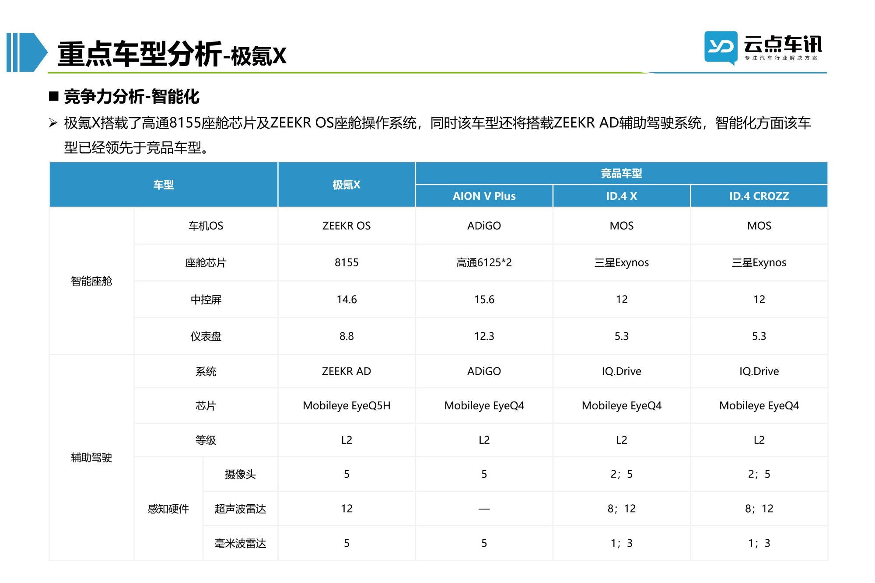The width and height of the screenshot is (875, 583).
Task: Click the 智能座舱 category cell
Action: click(x=91, y=281)
